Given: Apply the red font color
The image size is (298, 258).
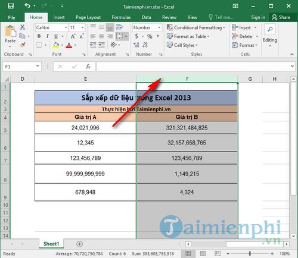Looking at the screenshot, I should coord(69,45).
